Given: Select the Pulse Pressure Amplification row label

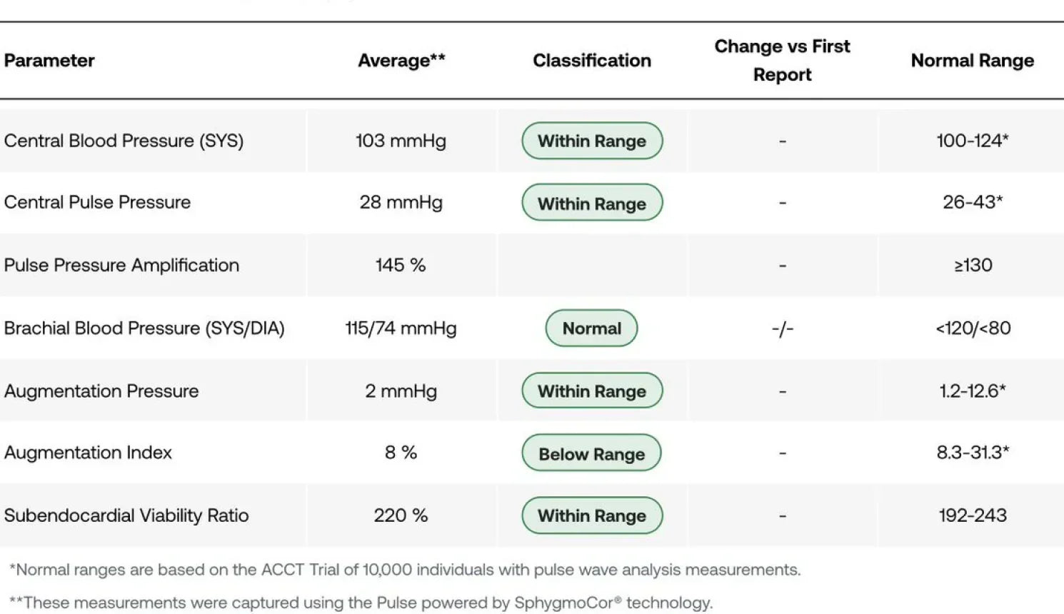Looking at the screenshot, I should click(x=121, y=266).
